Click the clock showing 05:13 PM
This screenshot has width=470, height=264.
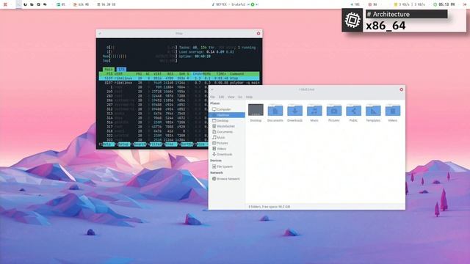pyautogui.click(x=444, y=4)
